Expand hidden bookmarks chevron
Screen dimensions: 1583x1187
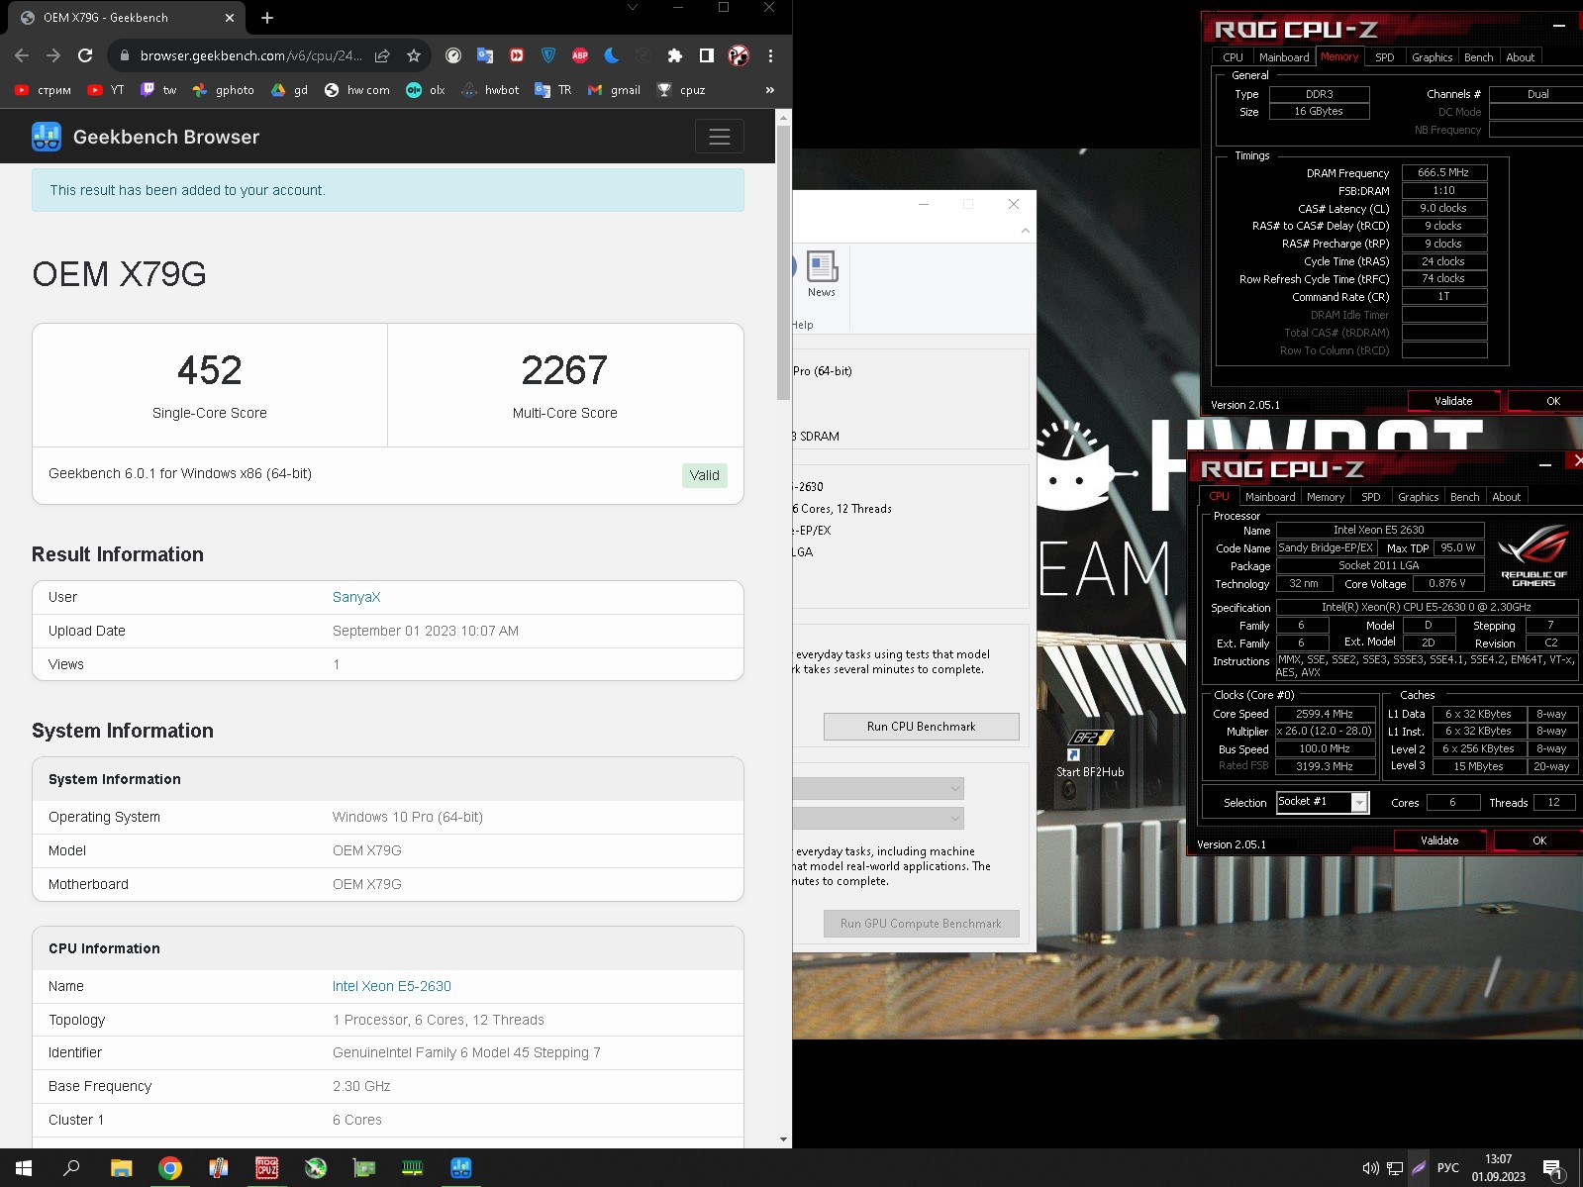click(770, 89)
